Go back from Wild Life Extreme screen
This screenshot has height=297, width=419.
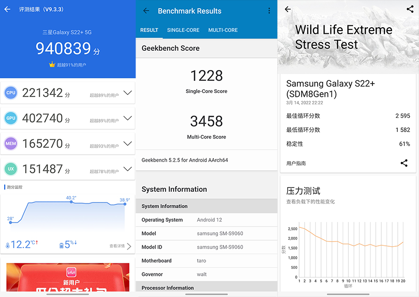(288, 9)
